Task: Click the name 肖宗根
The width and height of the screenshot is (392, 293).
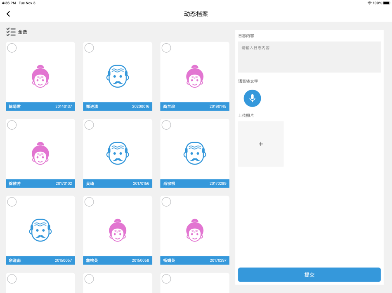Action: point(169,184)
